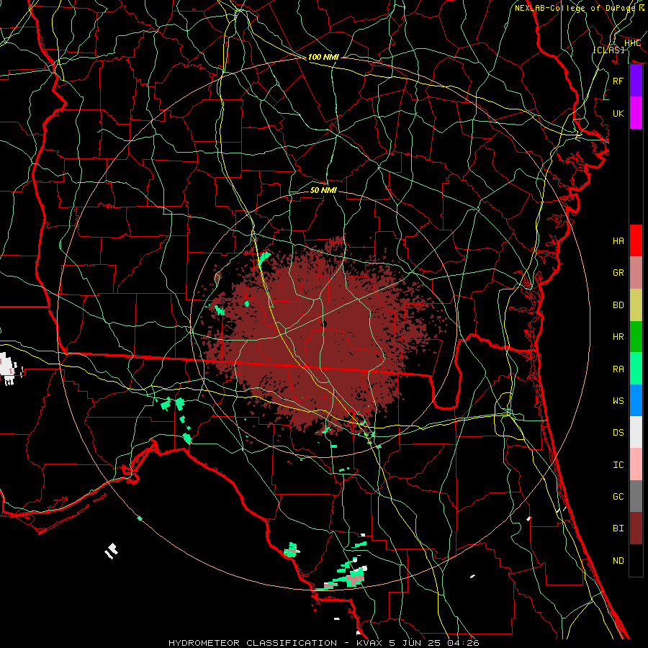Screen dimensions: 648x648
Task: Click the light pink IC ice crystals swatch
Action: point(636,464)
